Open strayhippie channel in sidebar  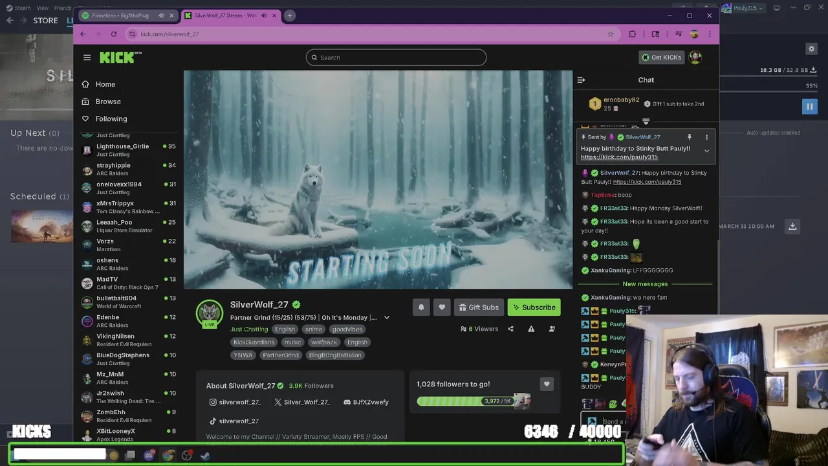128,169
